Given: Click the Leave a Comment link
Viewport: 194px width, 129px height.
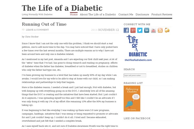Looking at the screenshot, I should point(35,30).
